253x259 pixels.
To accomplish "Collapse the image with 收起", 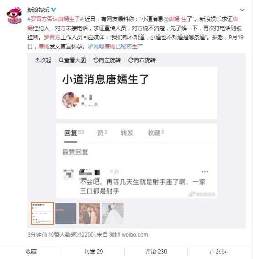I will [x=43, y=60].
